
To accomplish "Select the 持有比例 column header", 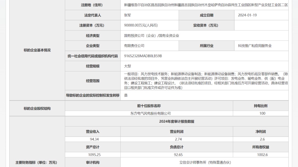I will coord(260,106).
